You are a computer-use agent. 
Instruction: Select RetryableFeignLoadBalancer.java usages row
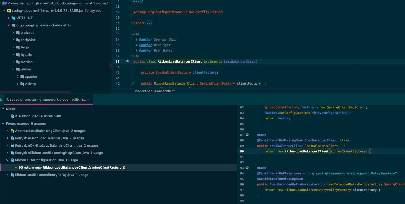pyautogui.click(x=118, y=138)
